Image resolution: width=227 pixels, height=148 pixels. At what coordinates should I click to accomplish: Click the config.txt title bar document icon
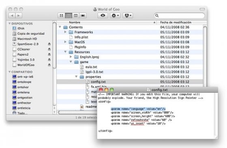tap(148, 90)
